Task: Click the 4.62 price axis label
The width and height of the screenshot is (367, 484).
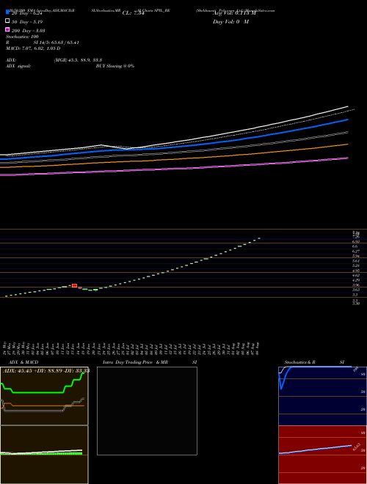Action: click(355, 275)
